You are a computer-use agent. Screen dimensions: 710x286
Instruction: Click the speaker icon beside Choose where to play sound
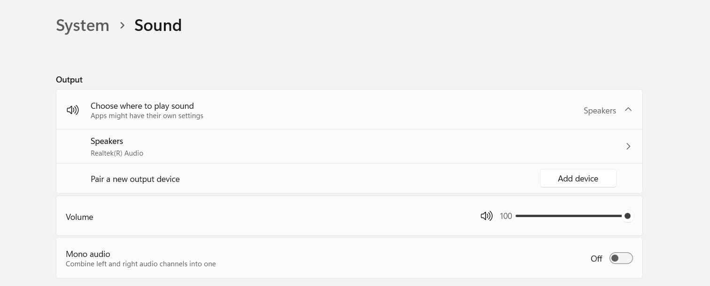coord(73,110)
